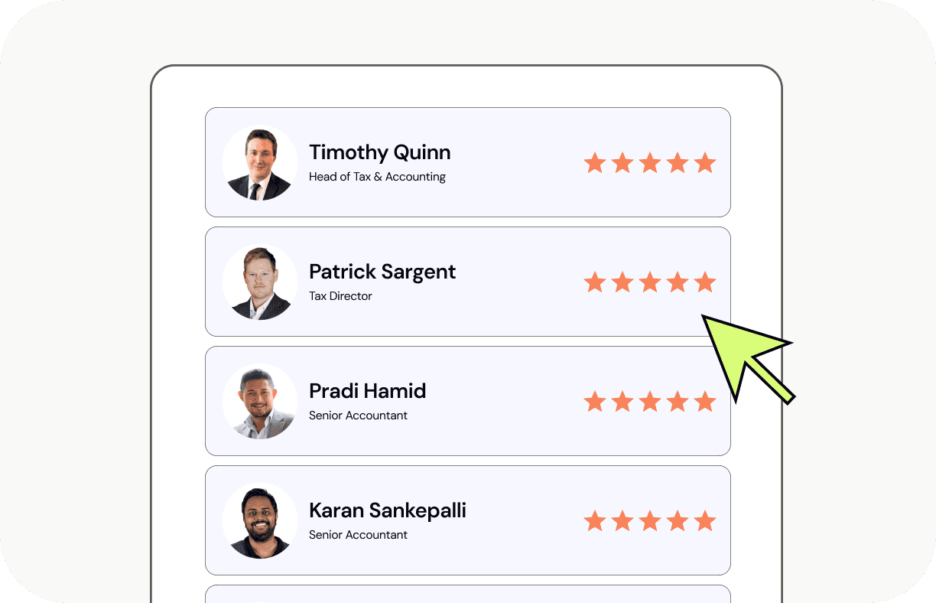
Task: Select the fifth star in Patrick Sargent's rating
Action: (705, 282)
